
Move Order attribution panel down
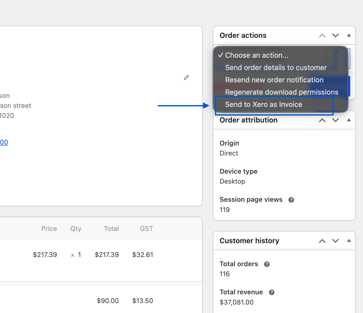point(335,120)
